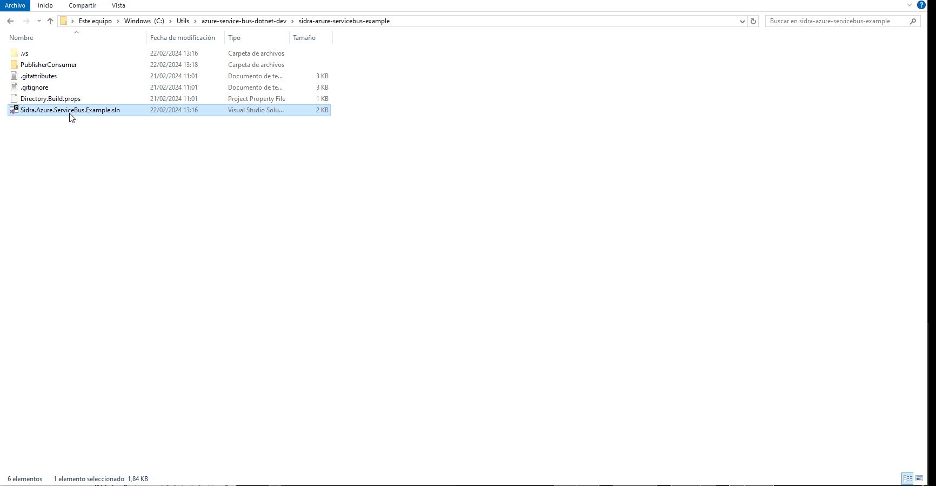Open the Compartir ribbon tab
The width and height of the screenshot is (936, 486).
[x=82, y=5]
